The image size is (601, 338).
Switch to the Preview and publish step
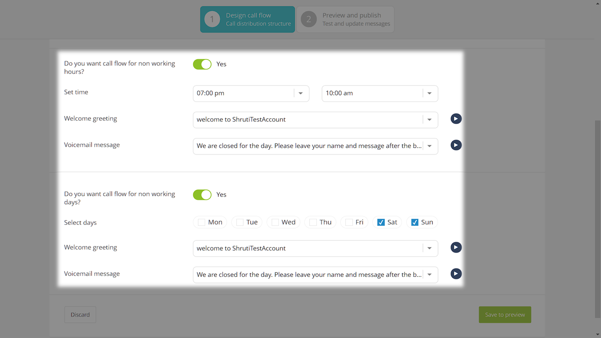click(x=346, y=19)
